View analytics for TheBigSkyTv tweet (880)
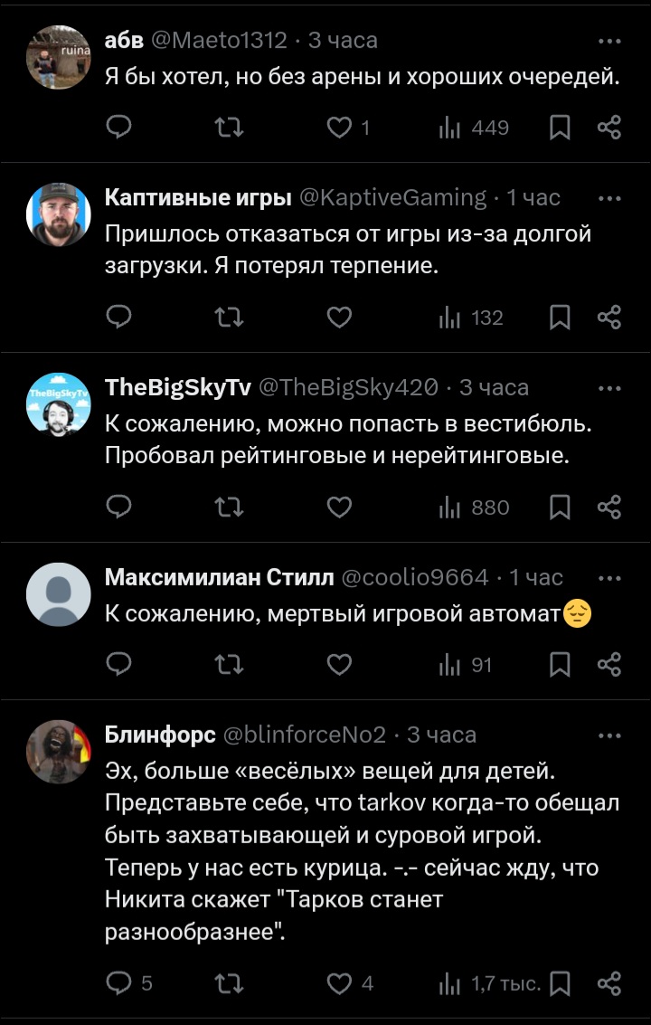The height and width of the screenshot is (1025, 651). (474, 508)
